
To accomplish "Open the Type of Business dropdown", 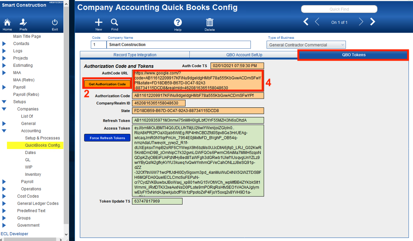I will point(306,45).
